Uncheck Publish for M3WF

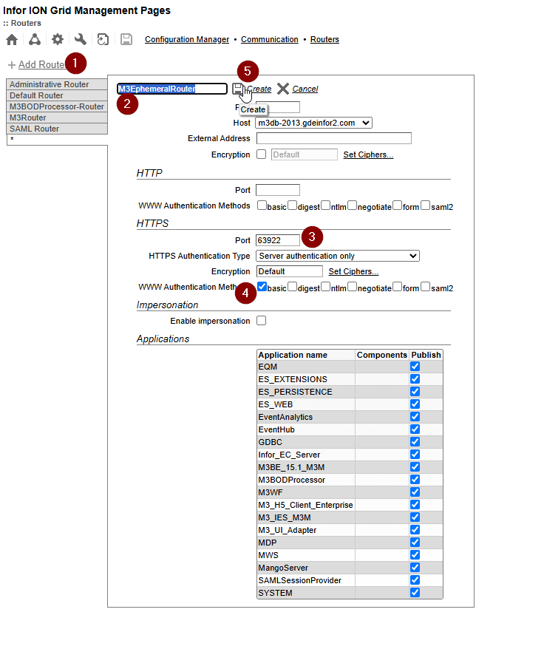pos(415,492)
